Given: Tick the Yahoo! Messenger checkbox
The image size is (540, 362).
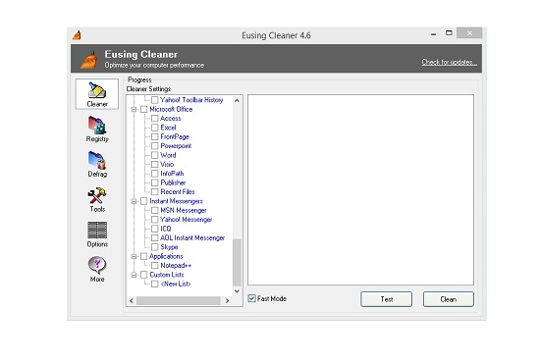Looking at the screenshot, I should (x=155, y=220).
